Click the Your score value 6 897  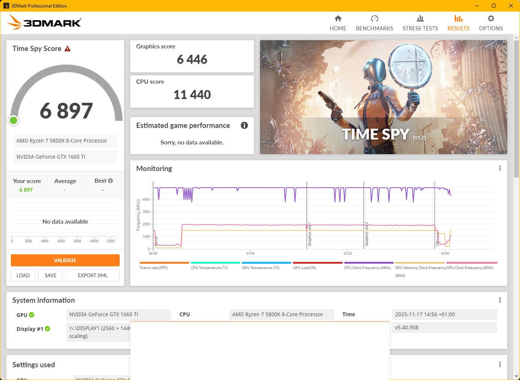click(26, 190)
